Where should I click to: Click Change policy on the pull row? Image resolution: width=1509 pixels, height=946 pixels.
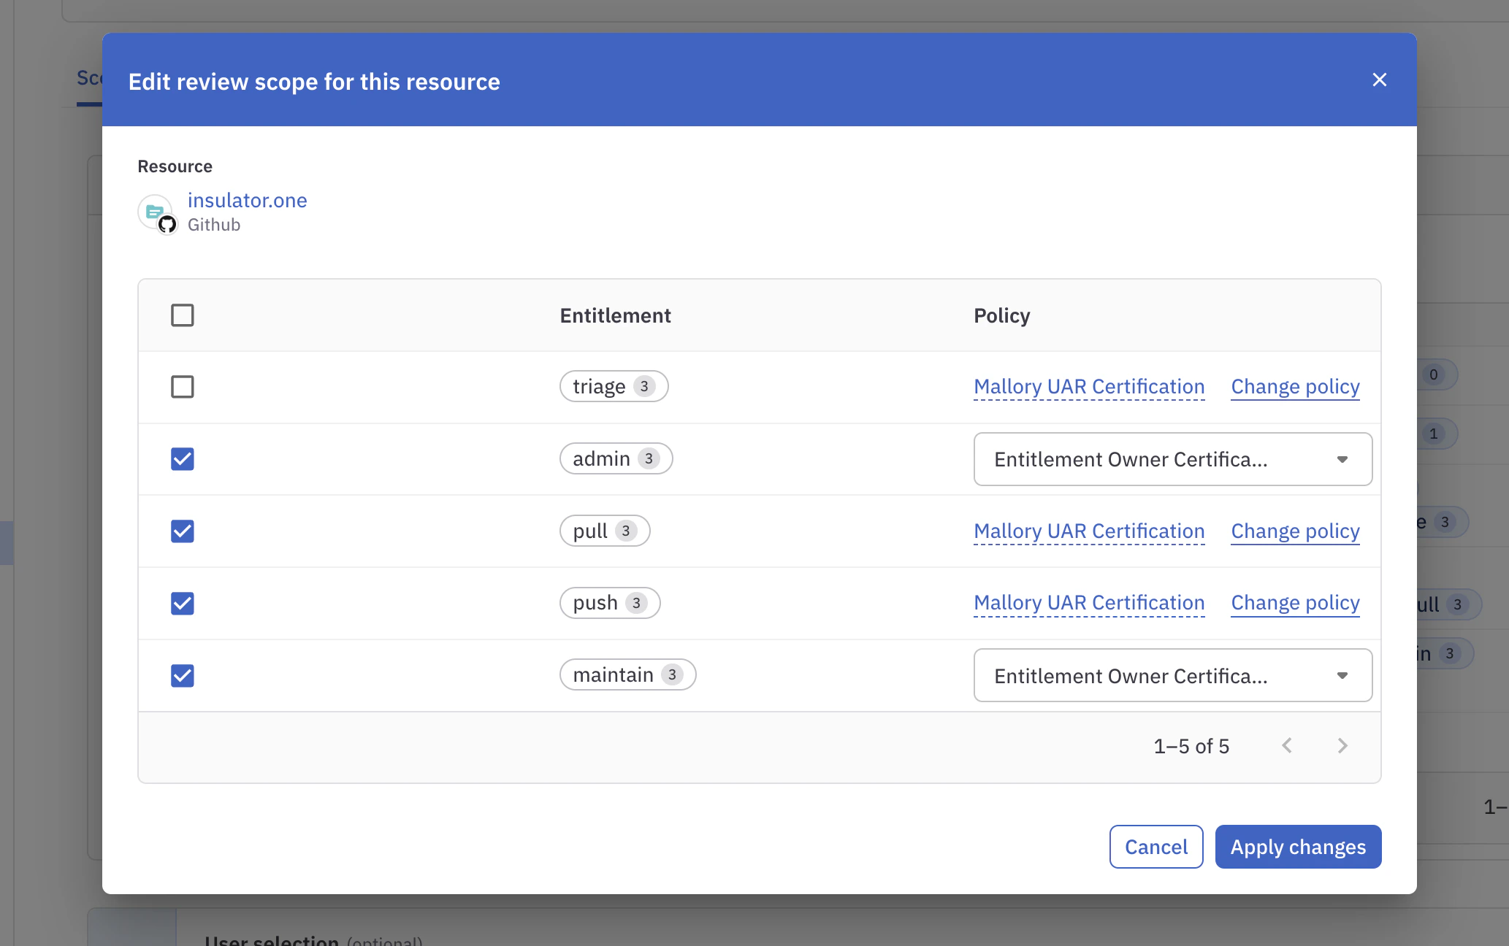pyautogui.click(x=1294, y=531)
